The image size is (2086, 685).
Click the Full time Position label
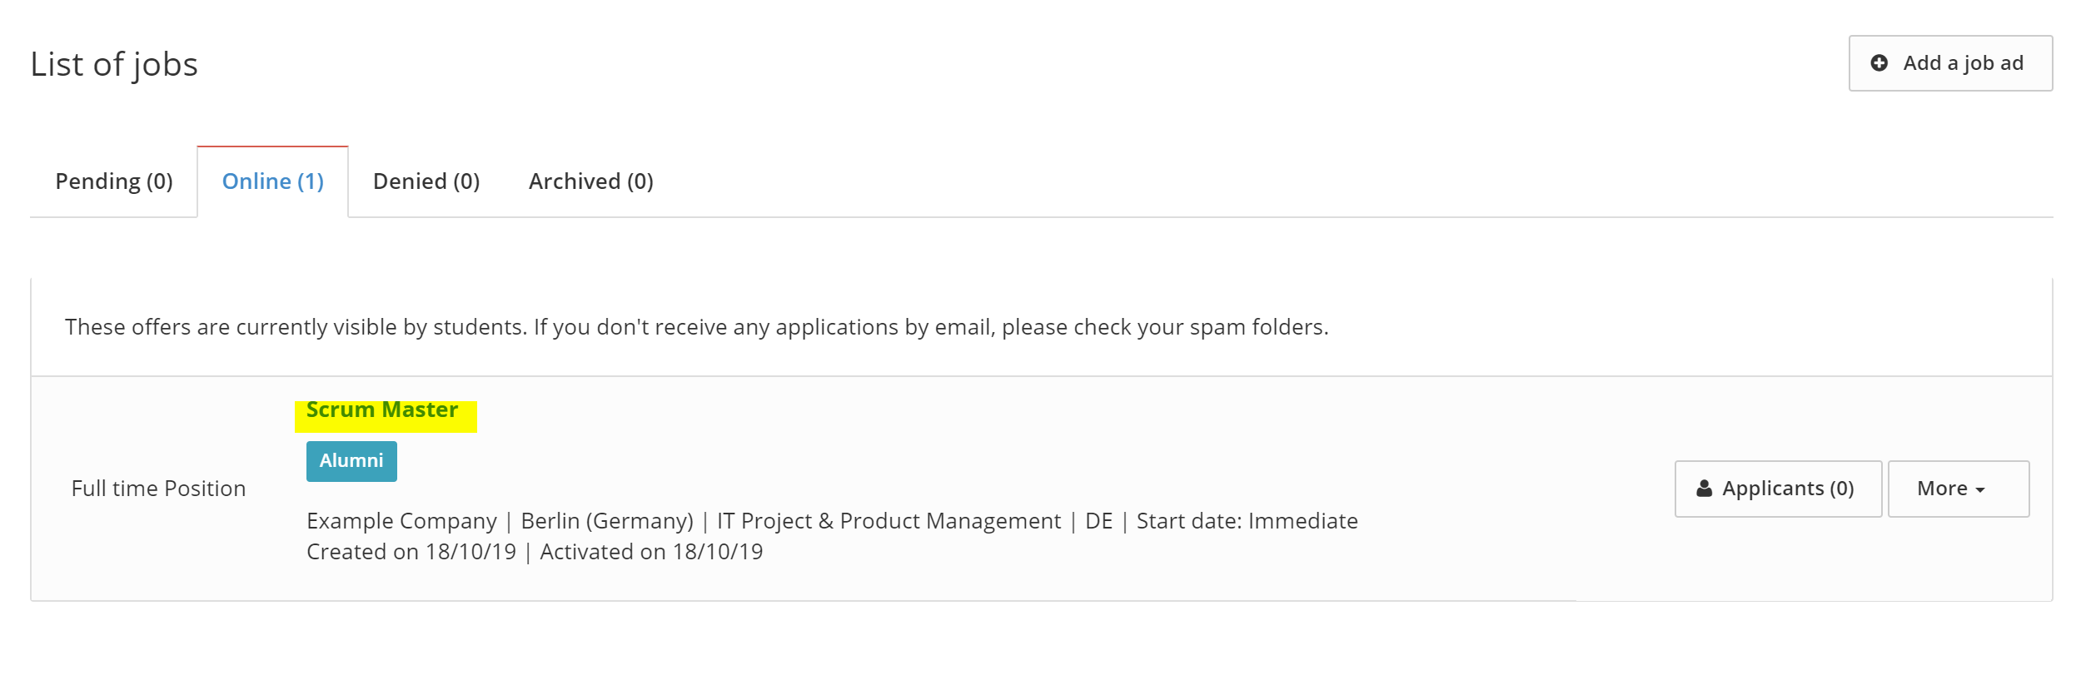point(158,489)
